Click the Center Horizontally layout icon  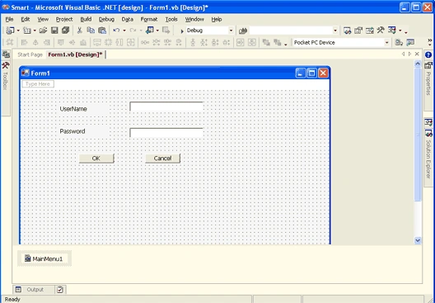pos(241,43)
